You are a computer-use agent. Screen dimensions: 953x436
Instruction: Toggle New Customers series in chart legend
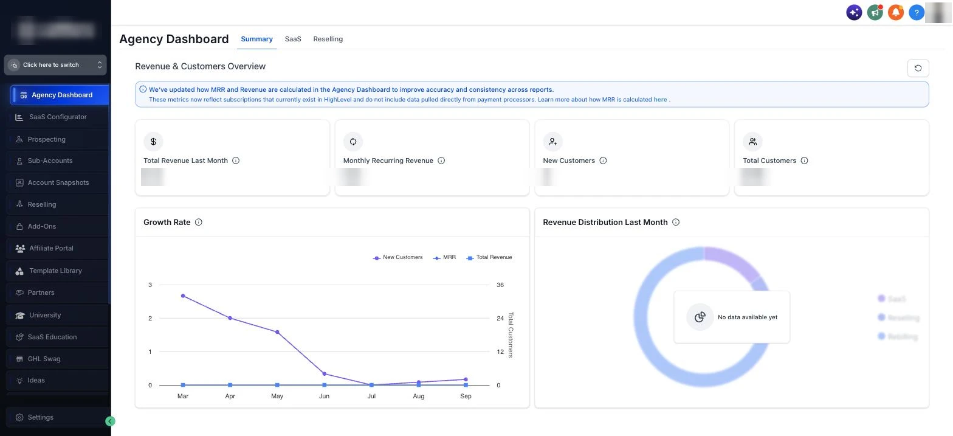pos(397,257)
